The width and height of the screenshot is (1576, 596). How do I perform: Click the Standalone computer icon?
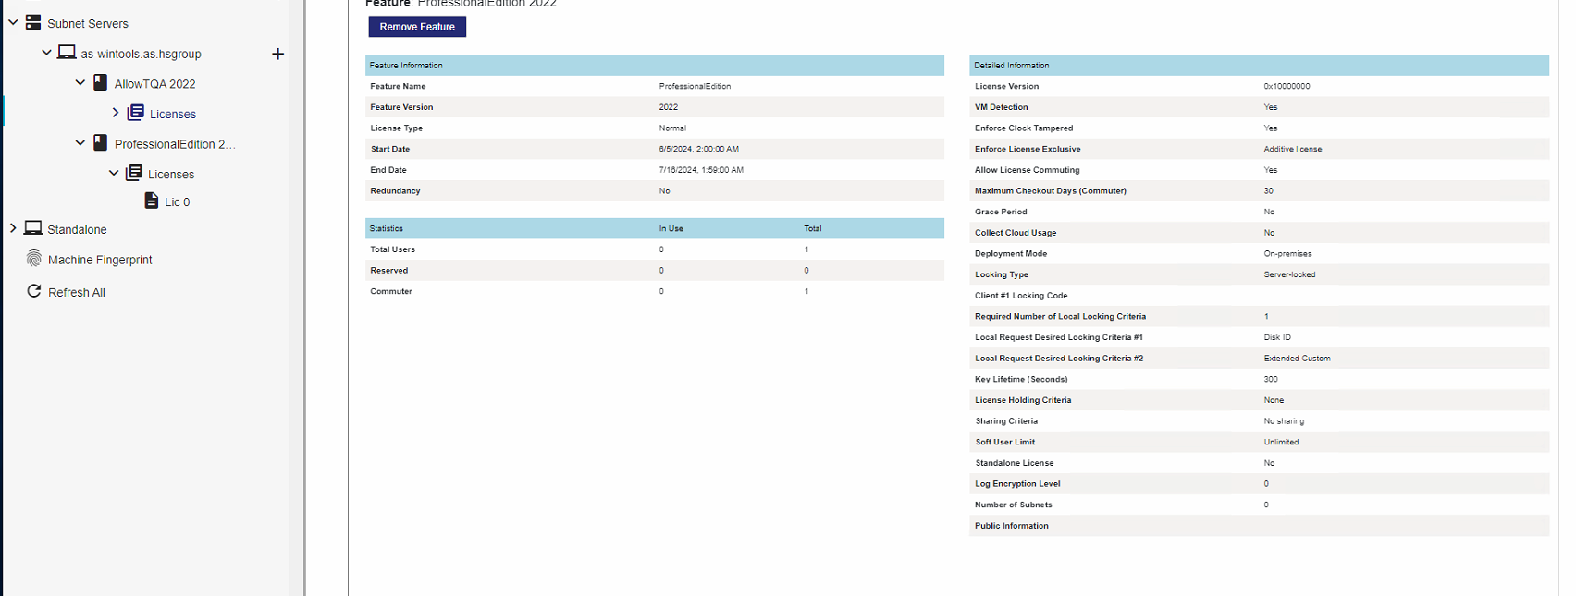[x=33, y=228]
